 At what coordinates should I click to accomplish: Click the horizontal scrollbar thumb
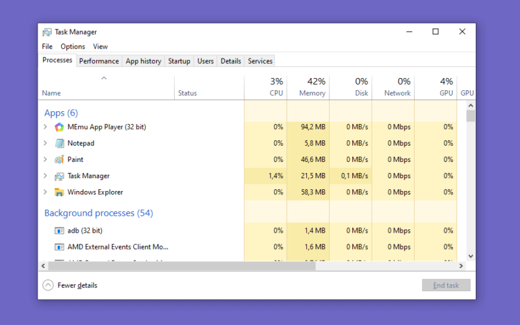click(182, 266)
